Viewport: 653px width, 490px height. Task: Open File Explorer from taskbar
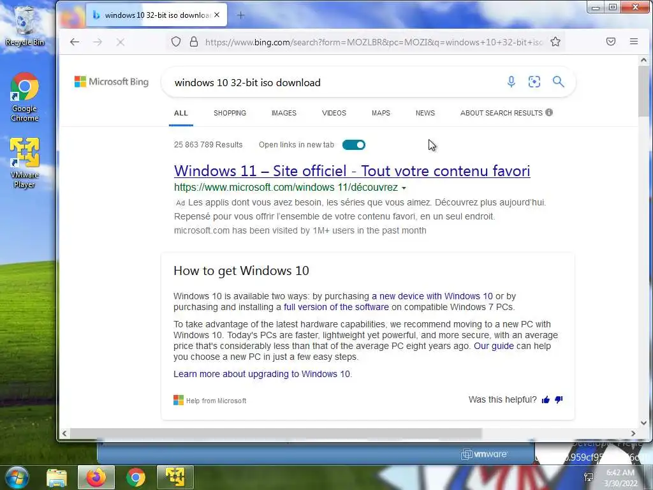click(x=57, y=478)
